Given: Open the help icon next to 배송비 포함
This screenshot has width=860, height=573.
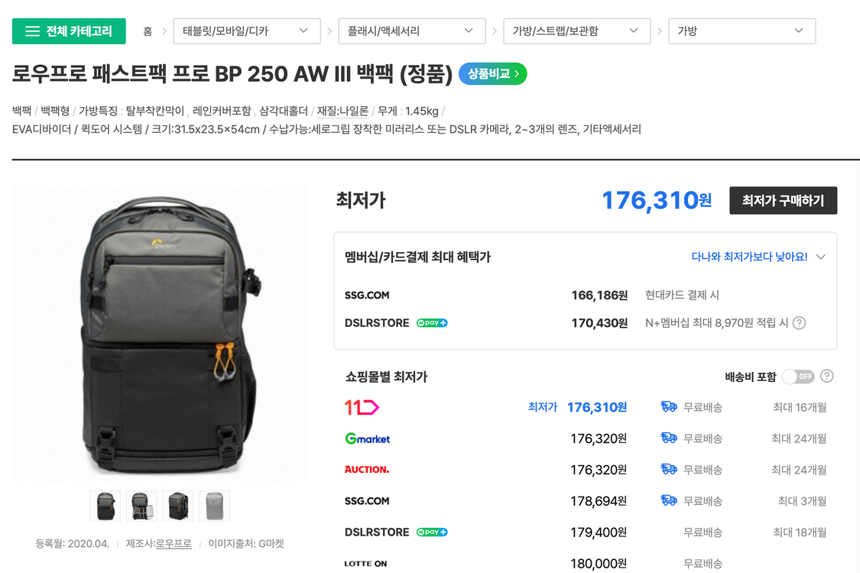Looking at the screenshot, I should click(827, 376).
